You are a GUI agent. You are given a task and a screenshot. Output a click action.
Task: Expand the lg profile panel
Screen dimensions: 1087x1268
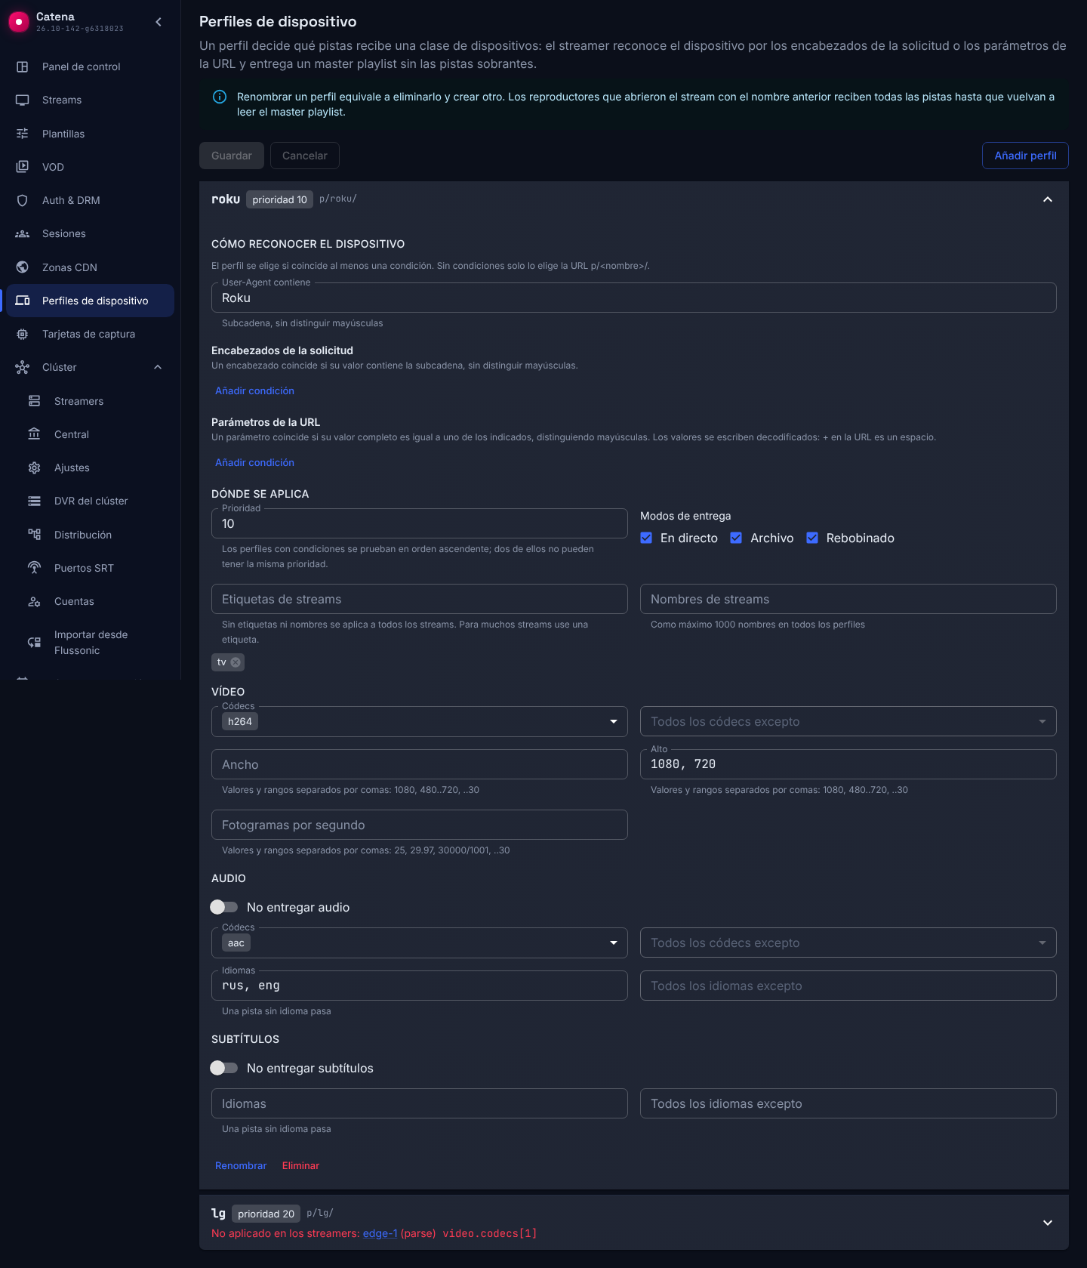(1048, 1223)
